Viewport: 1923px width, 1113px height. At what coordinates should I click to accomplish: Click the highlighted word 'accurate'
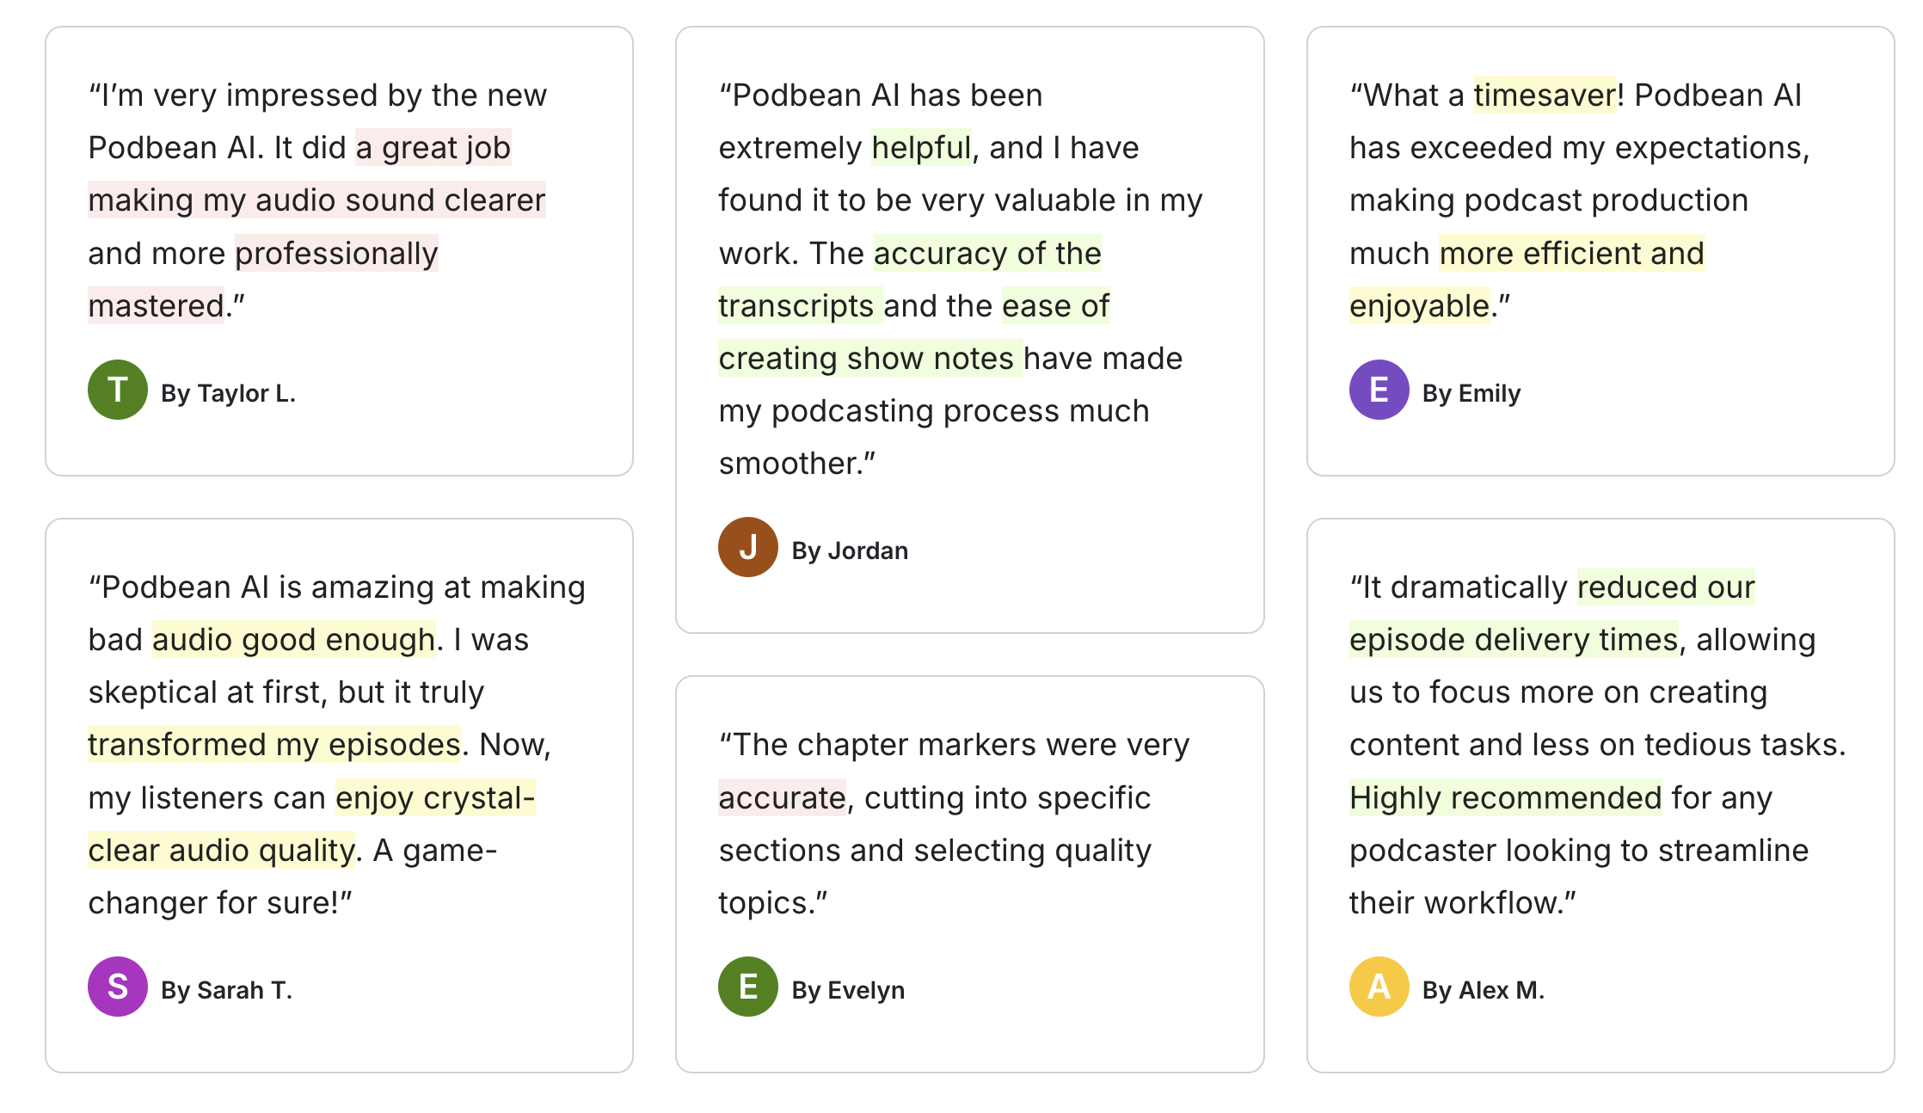[782, 798]
